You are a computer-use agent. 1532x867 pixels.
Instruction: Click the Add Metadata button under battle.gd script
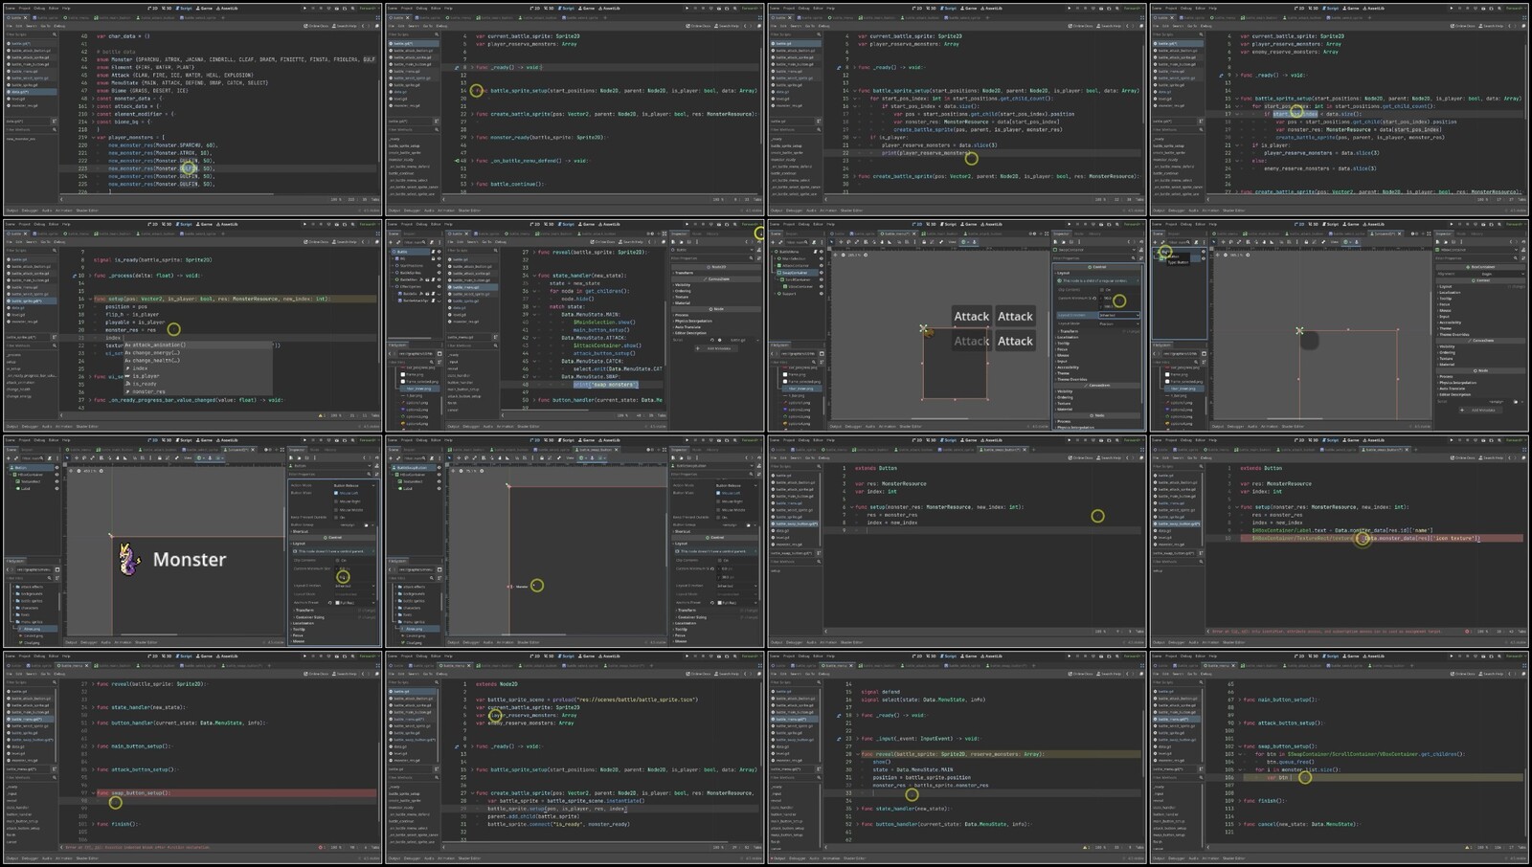718,348
